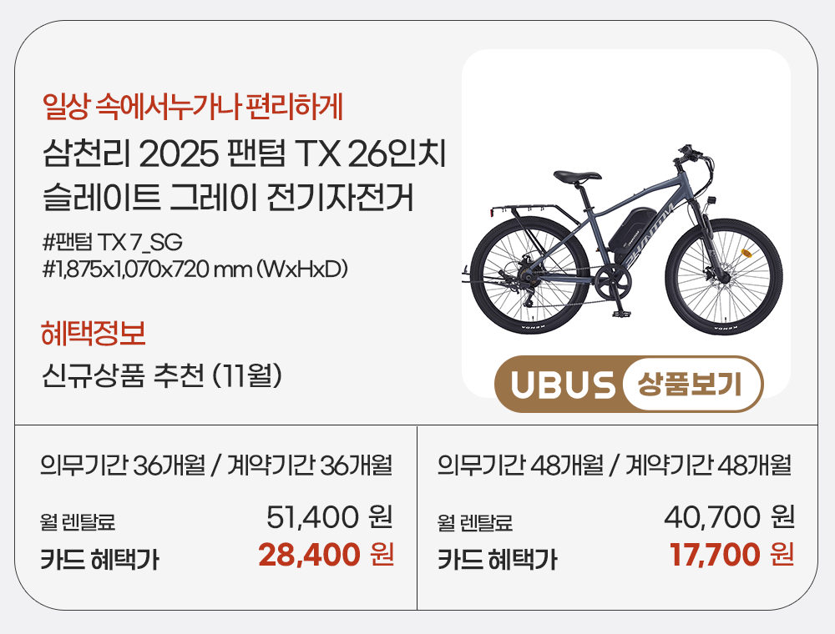Click the UBUS brand logo
Screen dimensions: 835x634
(562, 385)
